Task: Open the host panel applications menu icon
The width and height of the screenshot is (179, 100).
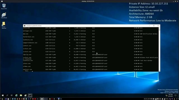Action: pos(2,99)
